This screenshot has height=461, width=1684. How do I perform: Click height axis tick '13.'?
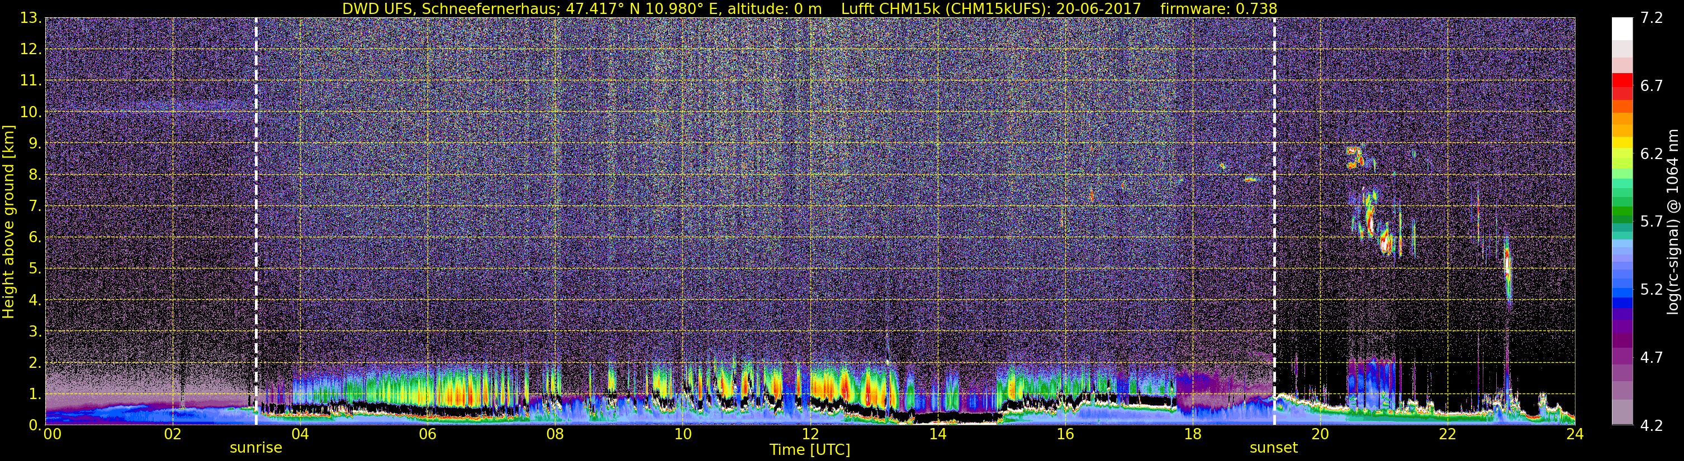tap(30, 18)
